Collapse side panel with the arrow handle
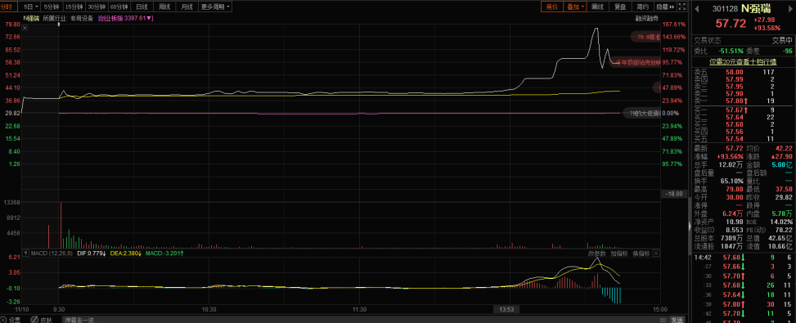This screenshot has height=323, width=796. pyautogui.click(x=690, y=227)
